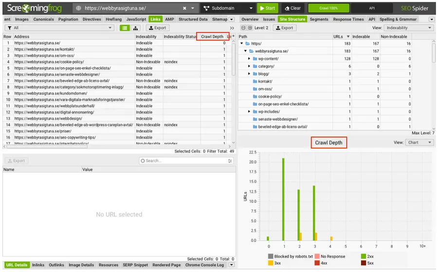Screen dimensions: 438x272
Task: Export the Links table data
Action: point(158,28)
